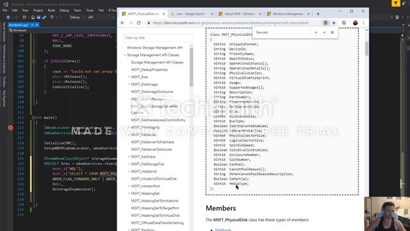This screenshot has height=231, width=410.
Task: Click Undo in Visual Studio toolbar
Action: pyautogui.click(x=52, y=17)
